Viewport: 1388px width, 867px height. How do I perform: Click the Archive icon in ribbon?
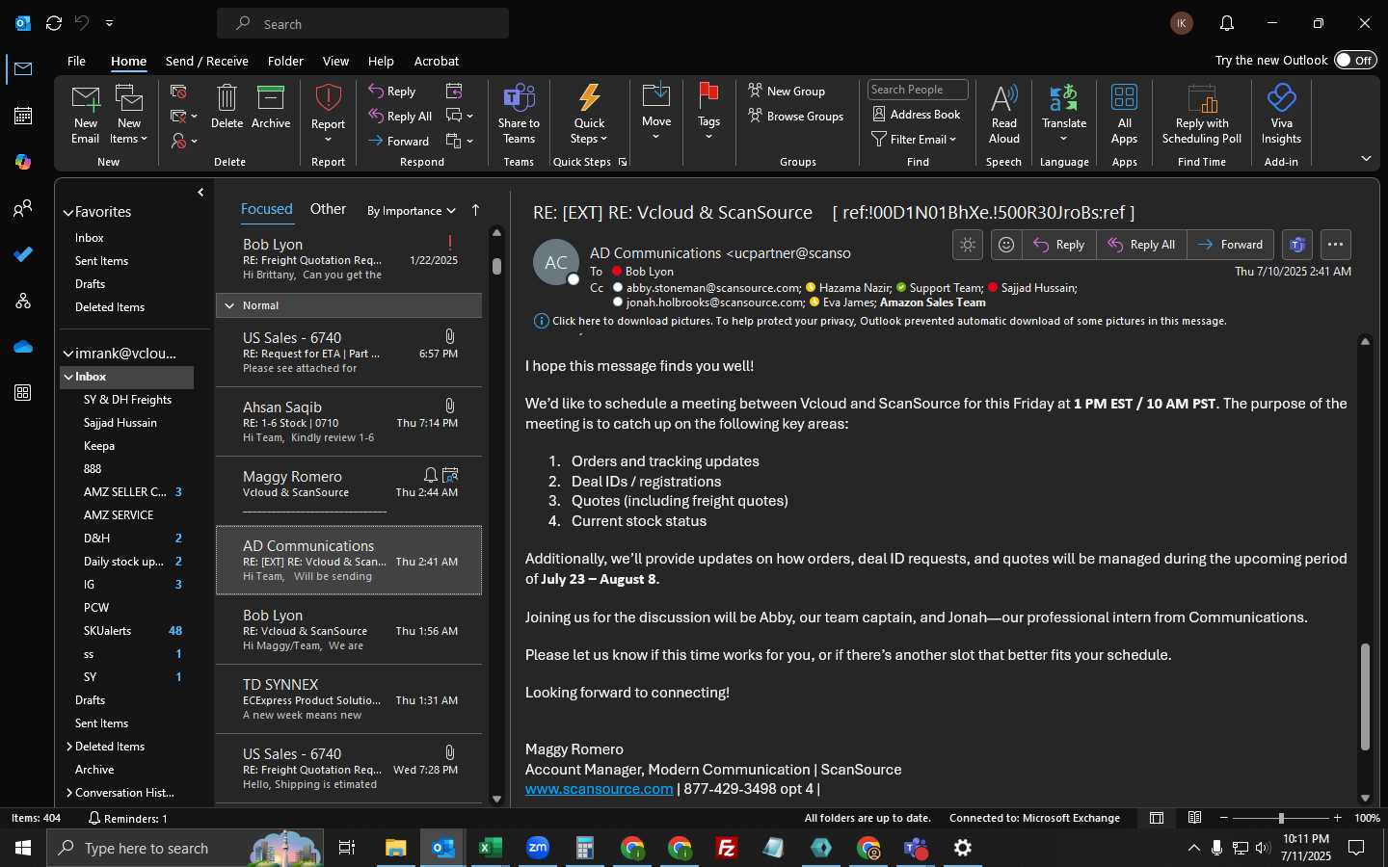coord(271,98)
